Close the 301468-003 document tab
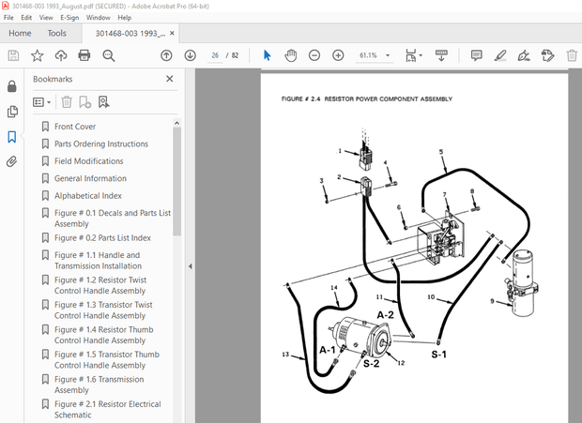 tap(172, 33)
